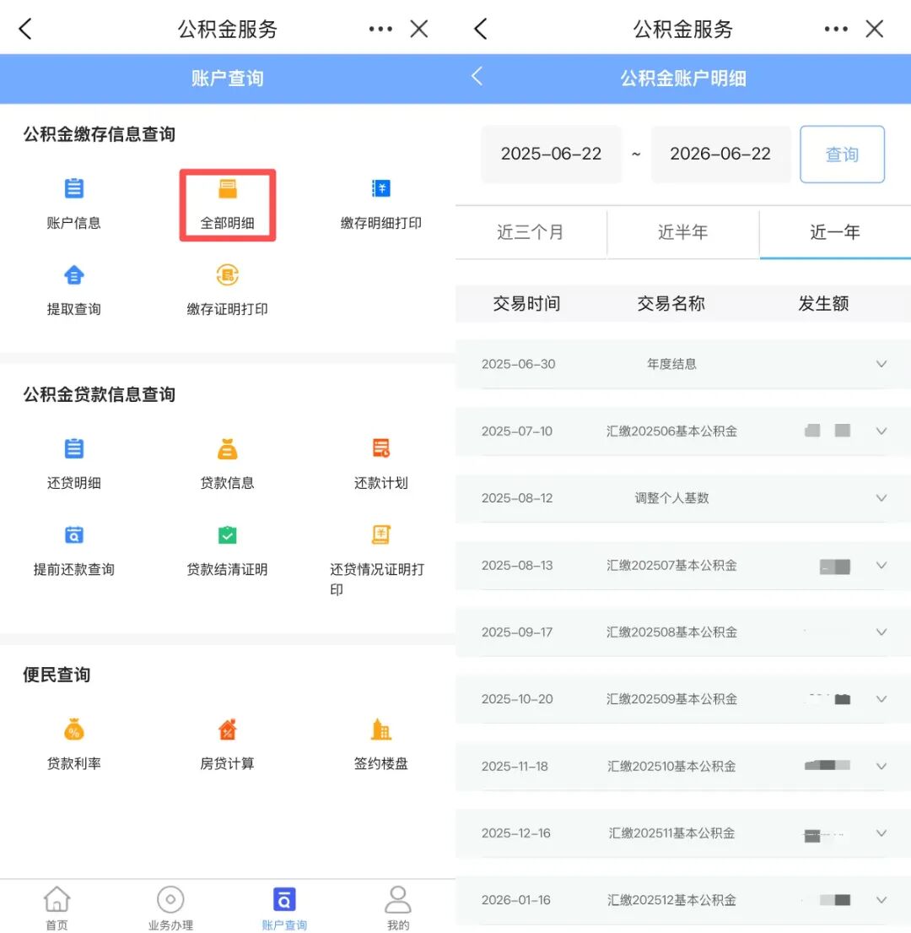Open 提取查询 withdrawal query icon
This screenshot has height=933, width=911.
tap(73, 275)
